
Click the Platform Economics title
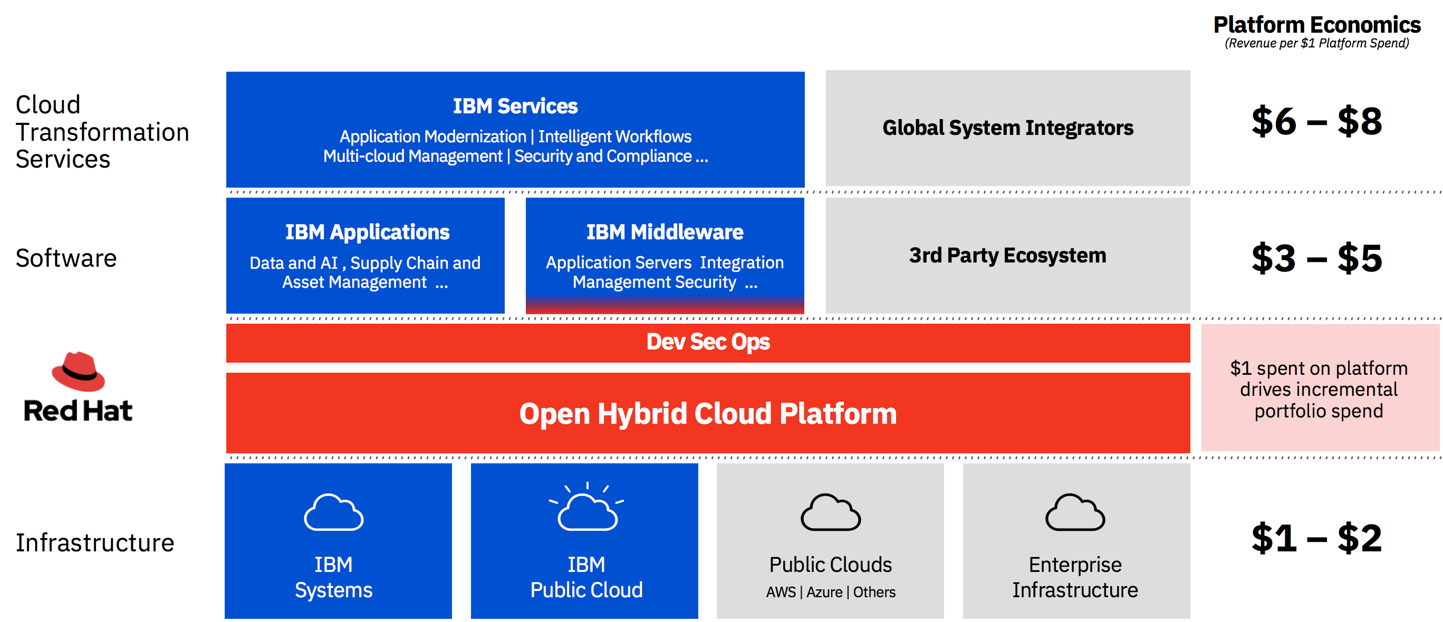click(1316, 25)
